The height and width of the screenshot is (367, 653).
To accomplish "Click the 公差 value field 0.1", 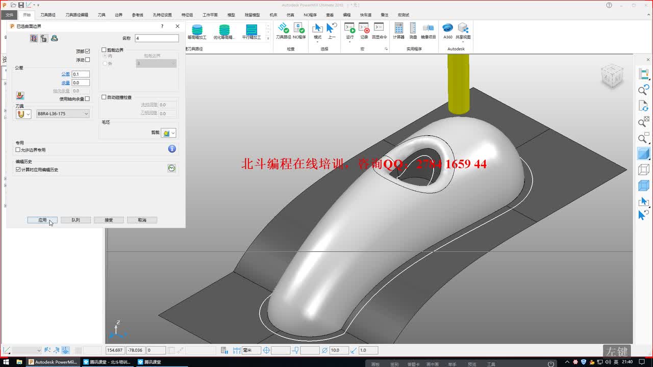I will click(x=81, y=74).
